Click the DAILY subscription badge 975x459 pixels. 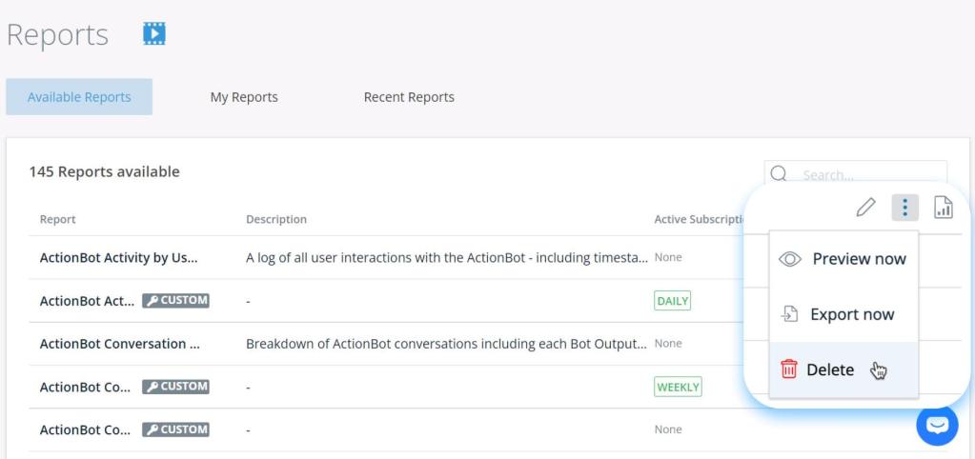tap(672, 301)
